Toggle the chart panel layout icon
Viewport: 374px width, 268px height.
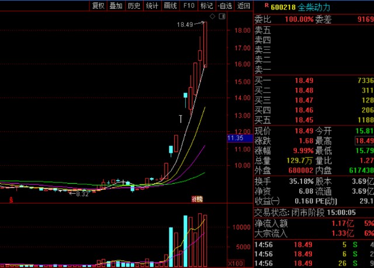[222, 16]
